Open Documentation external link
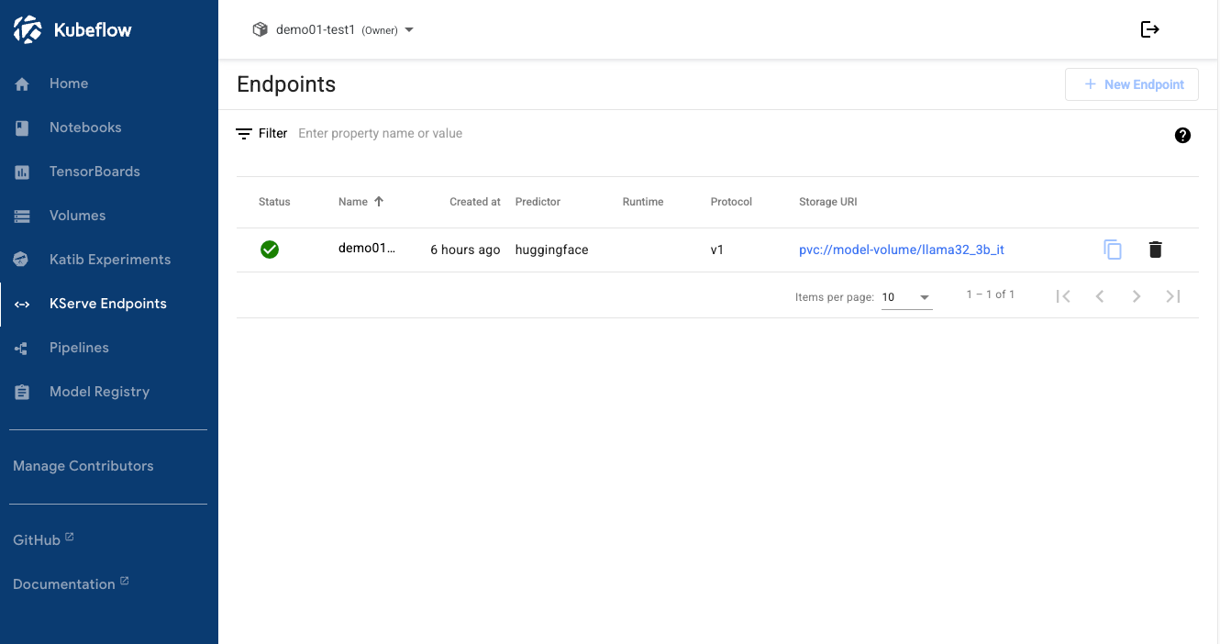Image resolution: width=1220 pixels, height=644 pixels. coord(71,584)
